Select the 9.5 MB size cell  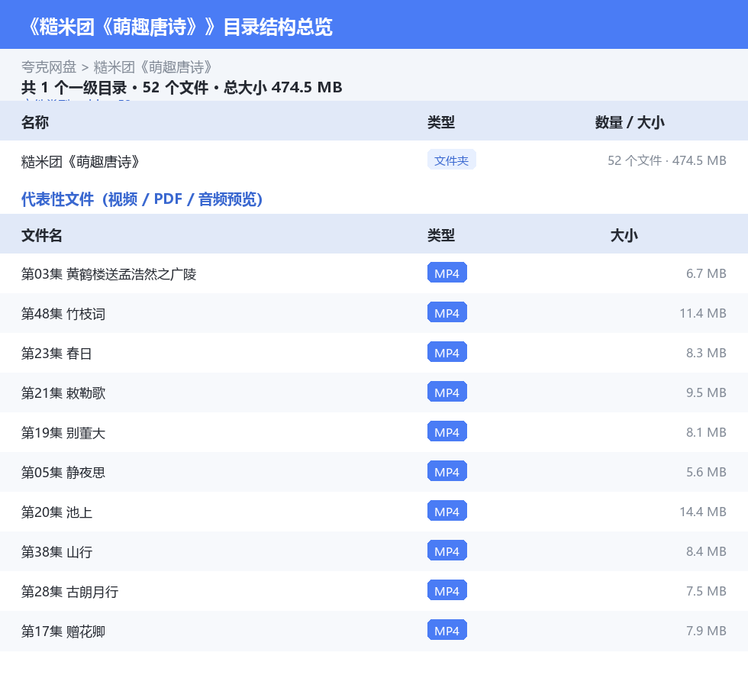point(706,392)
